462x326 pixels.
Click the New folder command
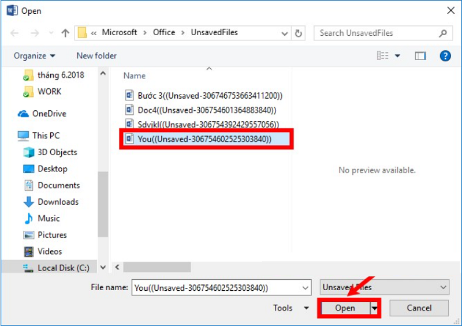(x=96, y=56)
